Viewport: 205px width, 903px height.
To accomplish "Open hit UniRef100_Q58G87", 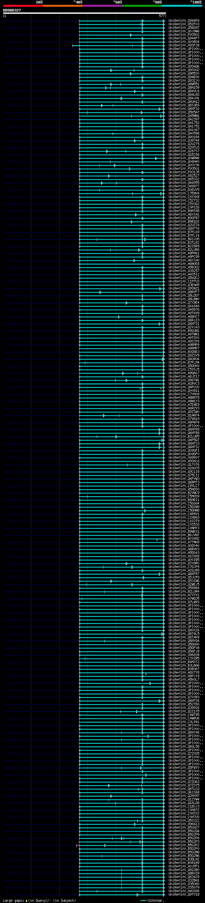I will tap(184, 28).
